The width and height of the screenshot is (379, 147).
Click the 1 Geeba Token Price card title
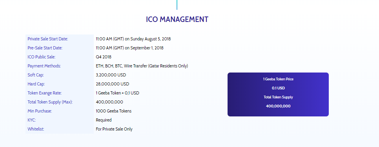(x=278, y=79)
